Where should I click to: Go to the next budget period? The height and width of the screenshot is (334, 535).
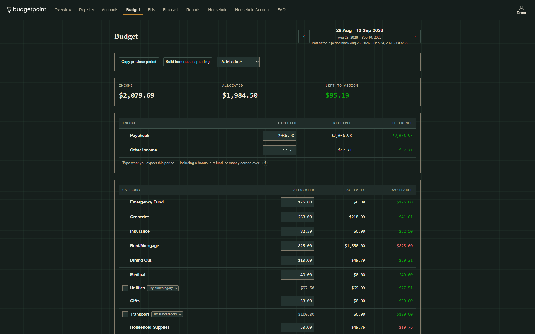tap(415, 36)
